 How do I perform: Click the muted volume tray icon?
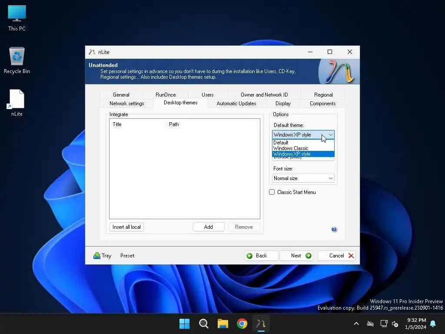[x=395, y=324]
